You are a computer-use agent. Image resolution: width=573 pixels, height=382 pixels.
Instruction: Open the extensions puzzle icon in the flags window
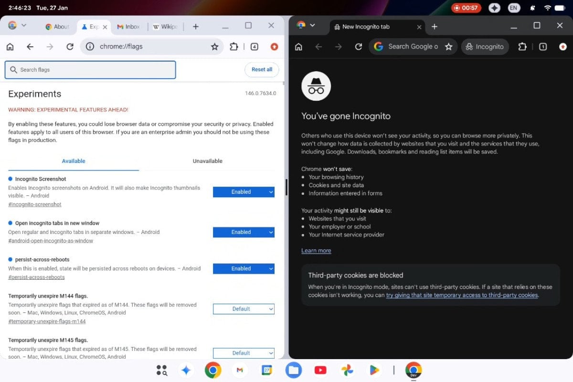click(x=233, y=46)
